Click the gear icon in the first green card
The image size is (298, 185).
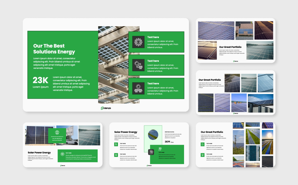tap(138, 42)
